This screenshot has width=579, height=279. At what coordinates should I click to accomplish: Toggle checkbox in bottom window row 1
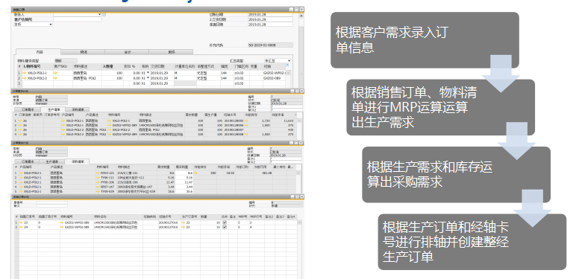click(225, 222)
